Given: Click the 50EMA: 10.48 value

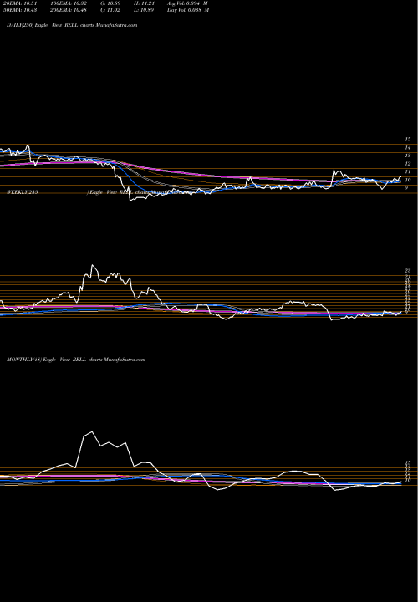Looking at the screenshot, I should coord(19,10).
